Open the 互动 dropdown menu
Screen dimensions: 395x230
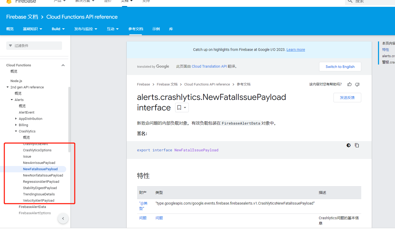coord(113,29)
